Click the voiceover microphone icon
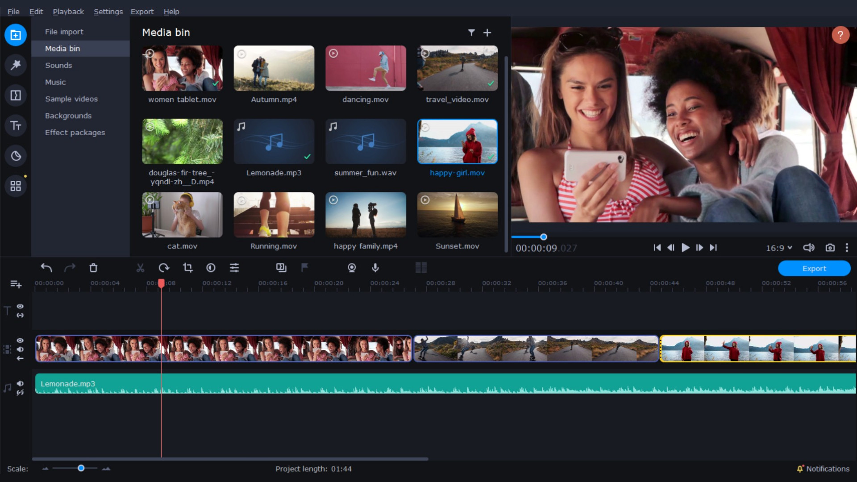The image size is (857, 482). (375, 268)
